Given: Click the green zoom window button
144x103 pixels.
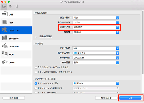Looking at the screenshot, I should (x=9, y=2).
